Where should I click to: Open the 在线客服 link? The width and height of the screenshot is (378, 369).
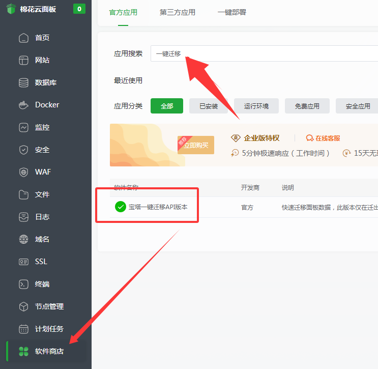click(x=323, y=138)
